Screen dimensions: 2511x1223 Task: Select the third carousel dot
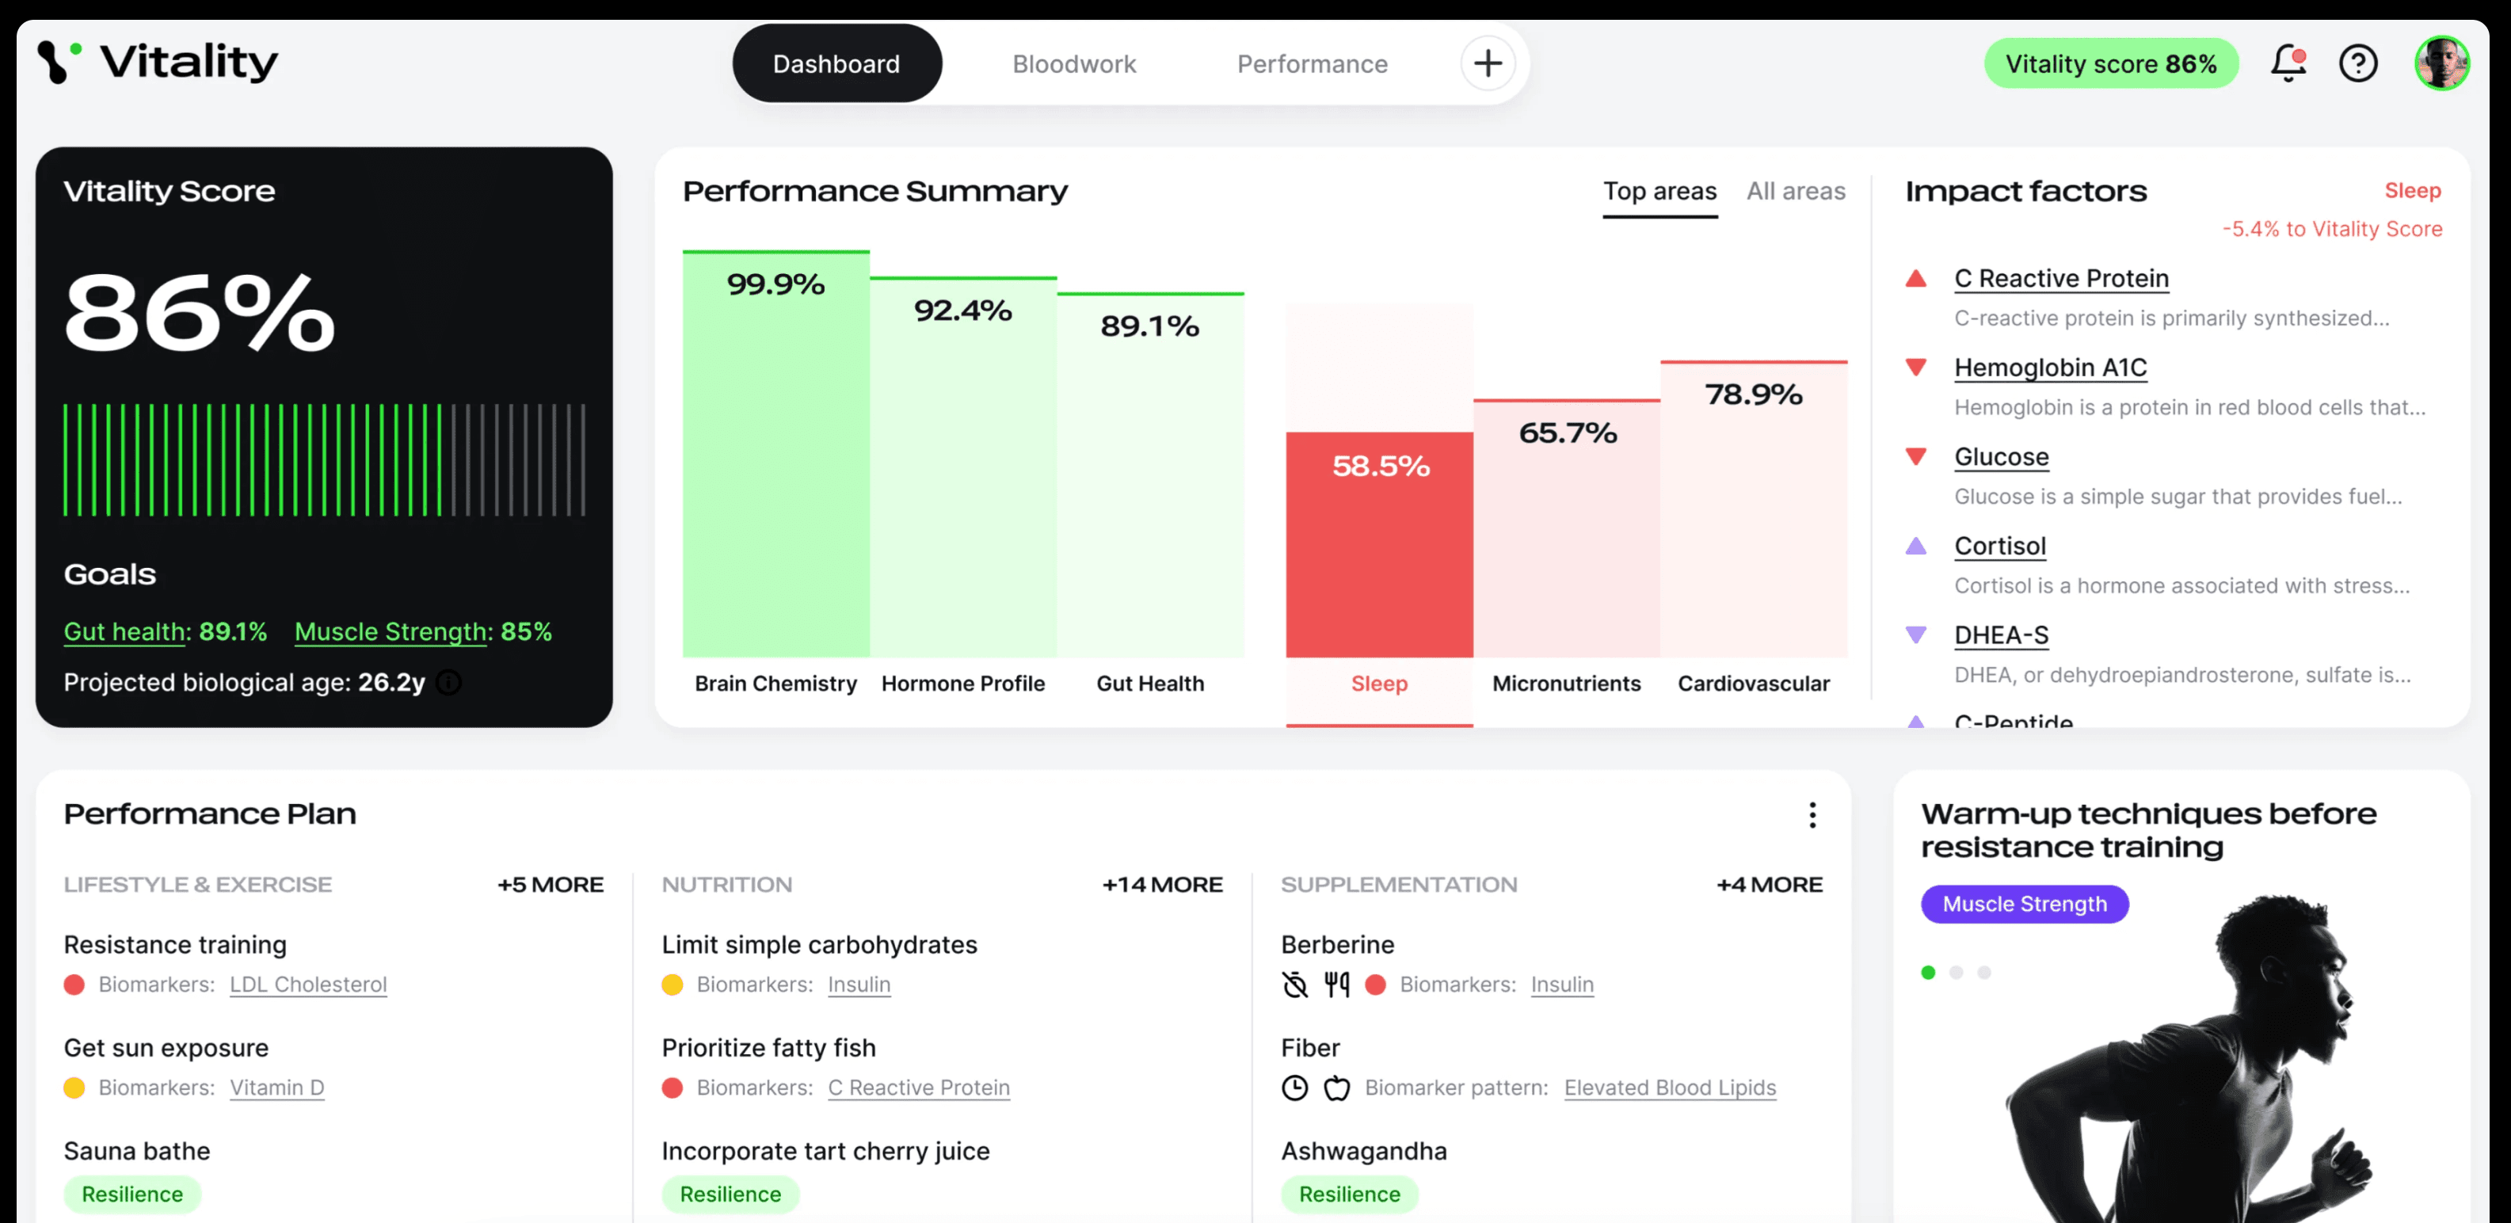click(x=1983, y=973)
